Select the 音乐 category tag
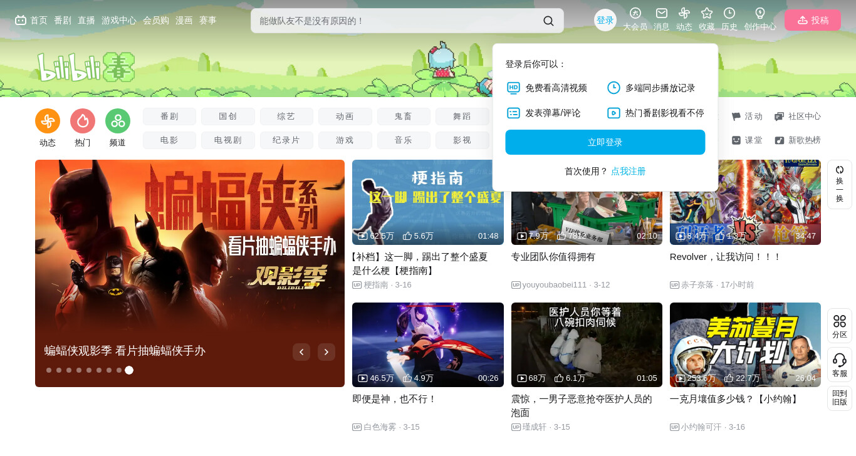 coord(404,140)
